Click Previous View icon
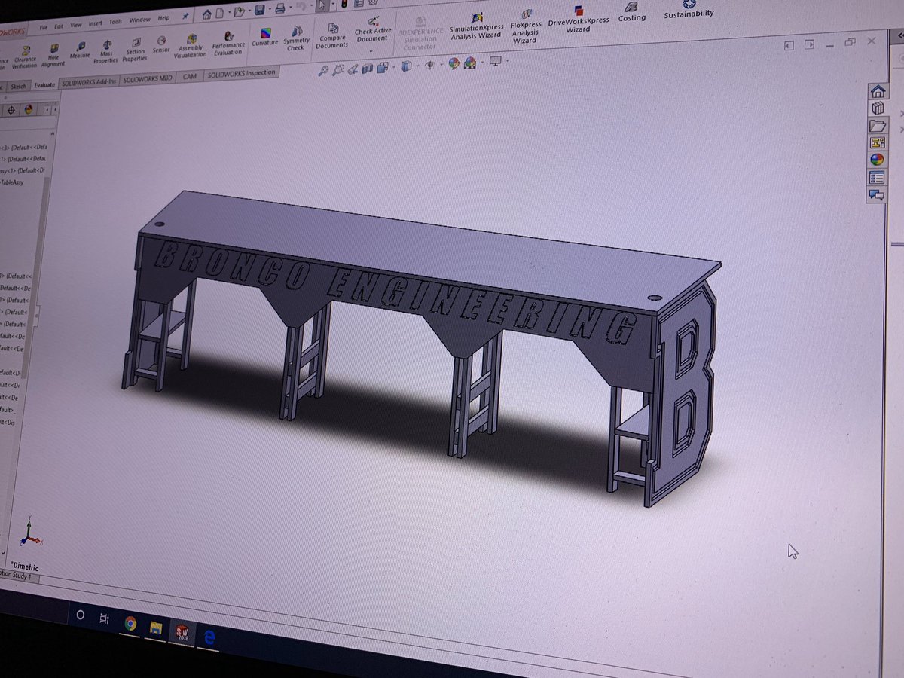The width and height of the screenshot is (904, 678). 353,69
